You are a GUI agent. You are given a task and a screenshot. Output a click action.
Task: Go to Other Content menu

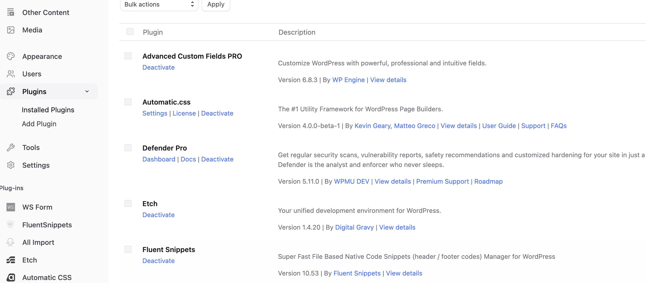click(46, 12)
